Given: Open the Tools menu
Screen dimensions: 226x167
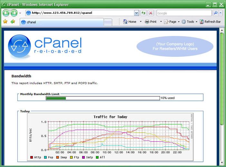Looking at the screenshot, I should [189, 22].
